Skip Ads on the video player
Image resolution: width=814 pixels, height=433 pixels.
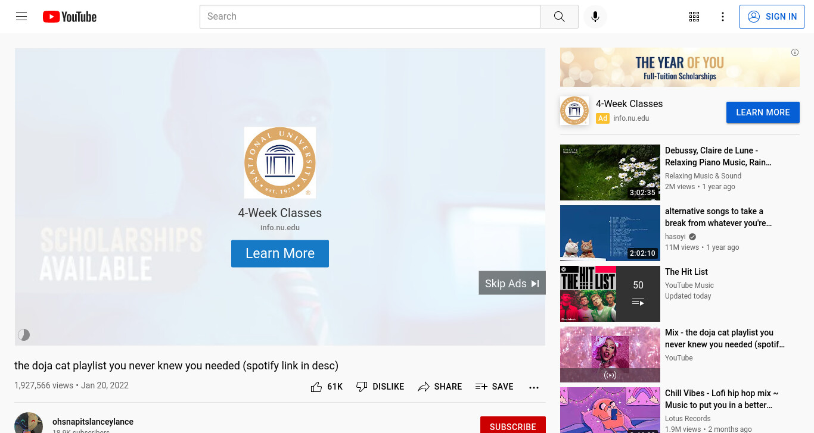(x=512, y=283)
